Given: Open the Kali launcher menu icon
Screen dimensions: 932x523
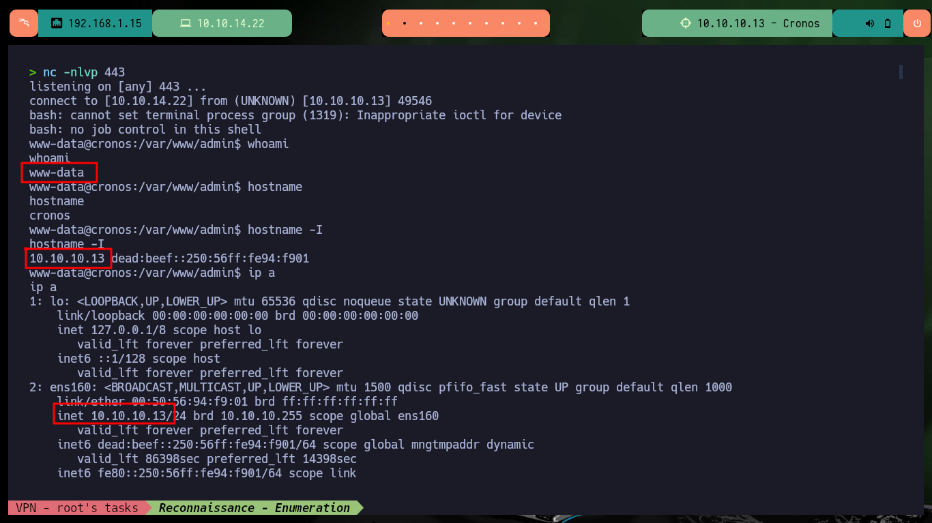Looking at the screenshot, I should (24, 23).
